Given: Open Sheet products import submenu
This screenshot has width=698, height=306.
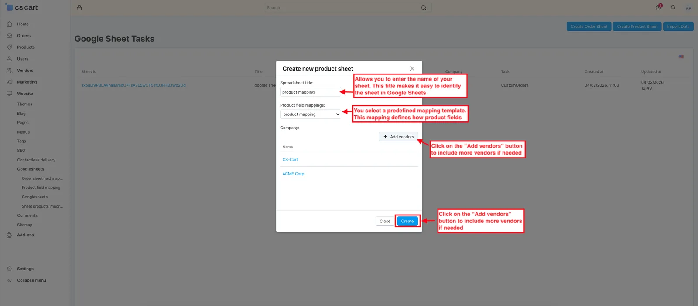Looking at the screenshot, I should 42,206.
